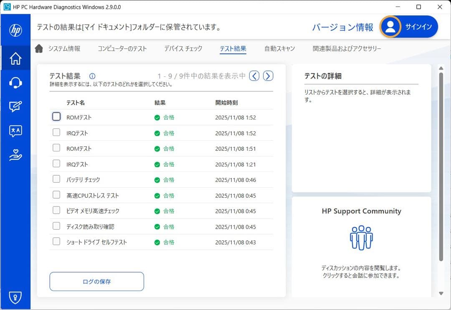
Task: Click the HP Support Community people icon
Action: pyautogui.click(x=361, y=238)
